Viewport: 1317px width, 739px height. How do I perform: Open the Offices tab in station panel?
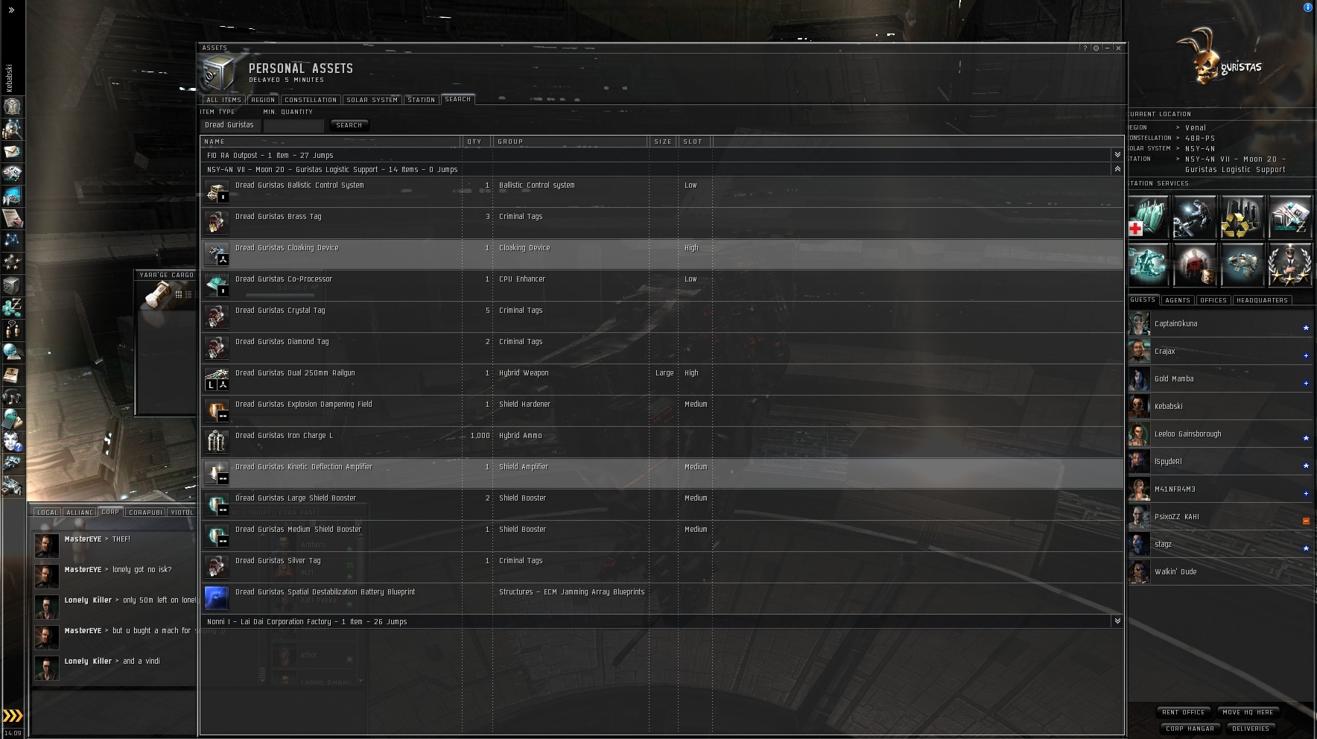[x=1213, y=300]
